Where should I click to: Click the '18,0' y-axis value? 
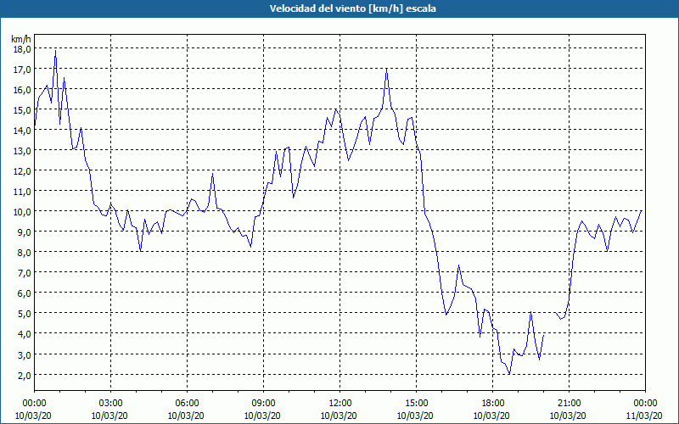click(x=22, y=49)
